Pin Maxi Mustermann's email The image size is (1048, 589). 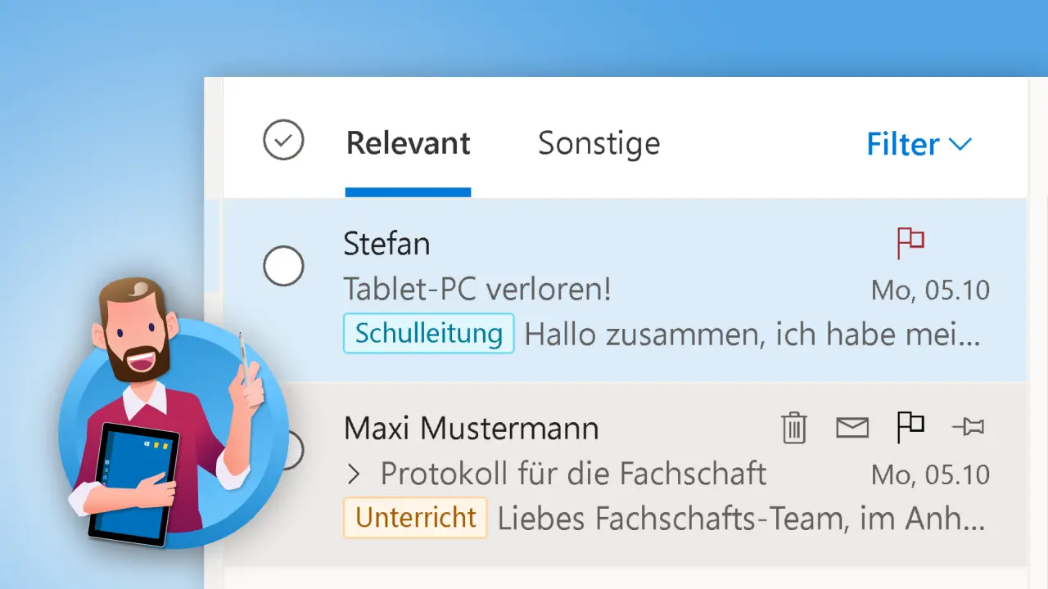click(969, 427)
